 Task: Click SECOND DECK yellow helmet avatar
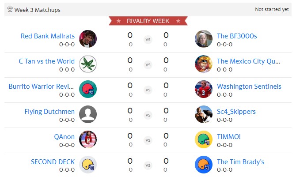coord(88,165)
